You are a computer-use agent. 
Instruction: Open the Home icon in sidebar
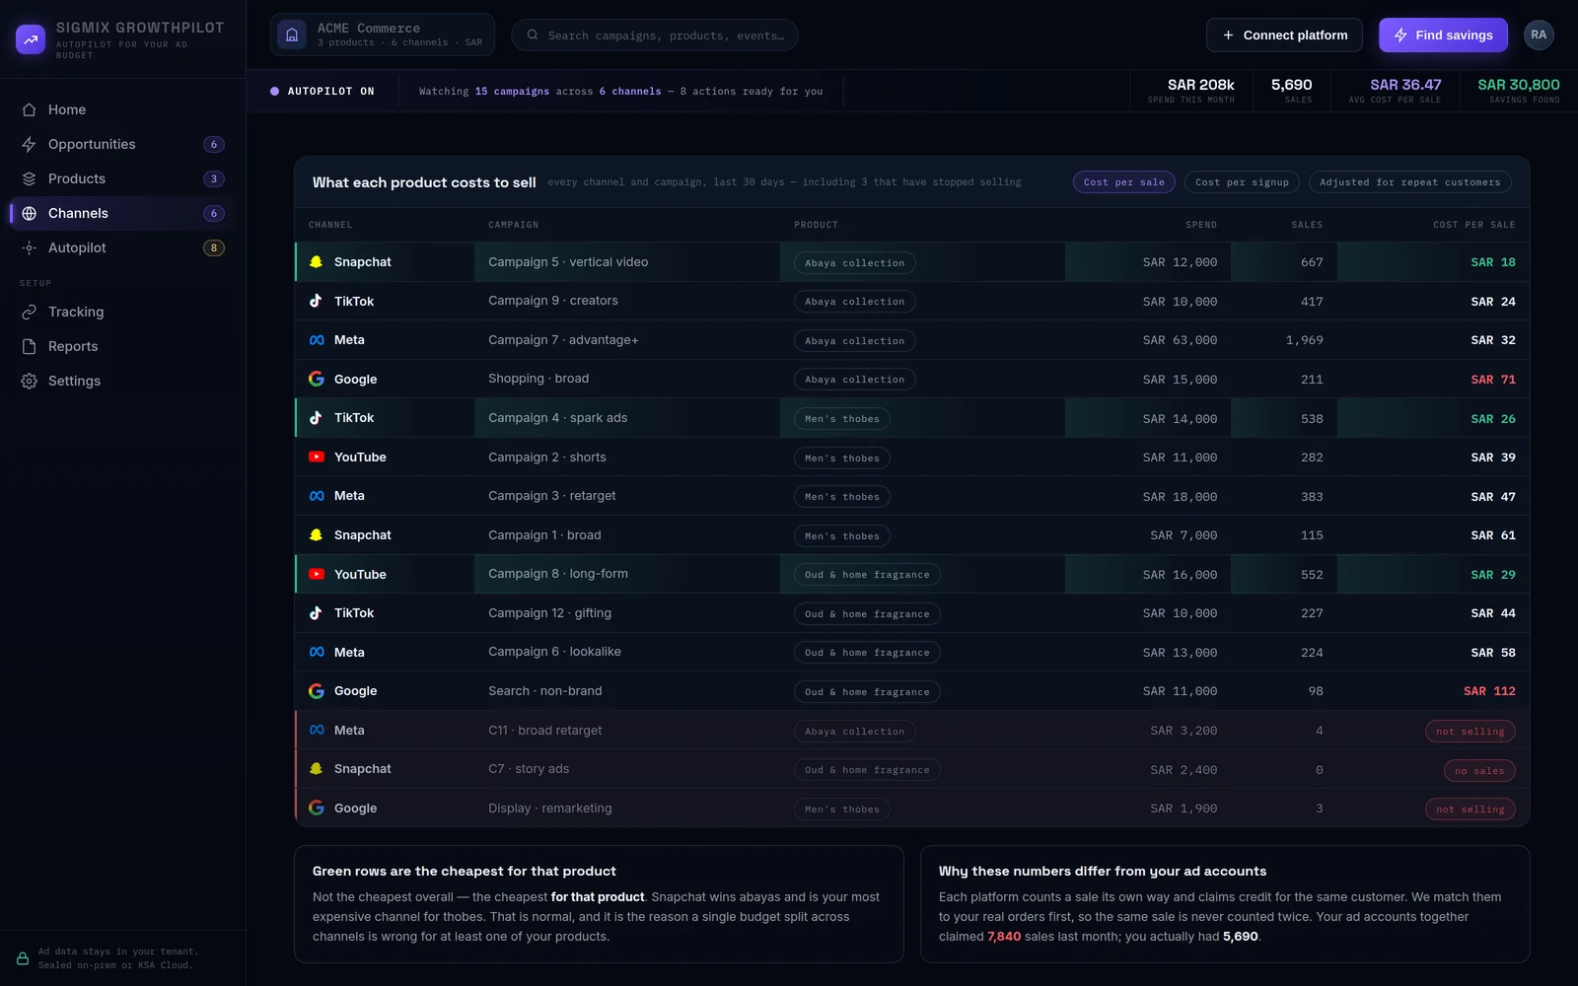click(30, 109)
